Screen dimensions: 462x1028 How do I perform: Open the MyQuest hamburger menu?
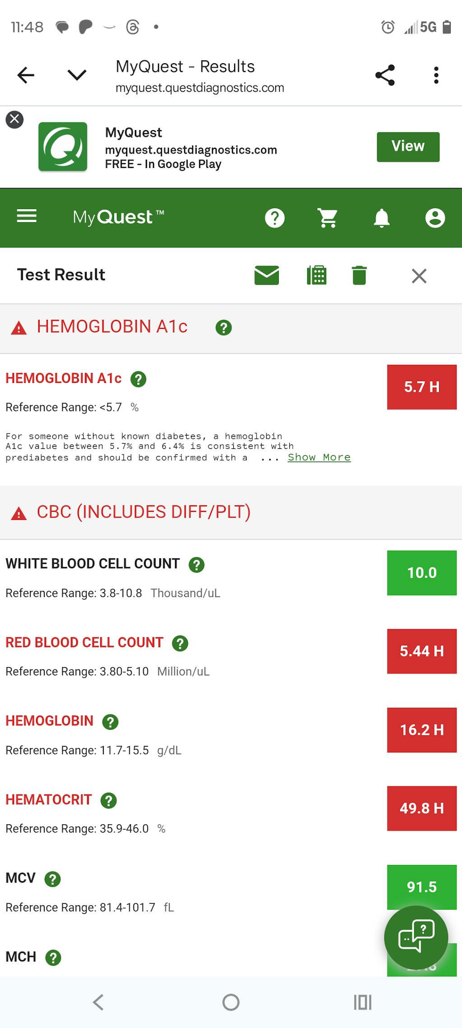click(x=27, y=217)
